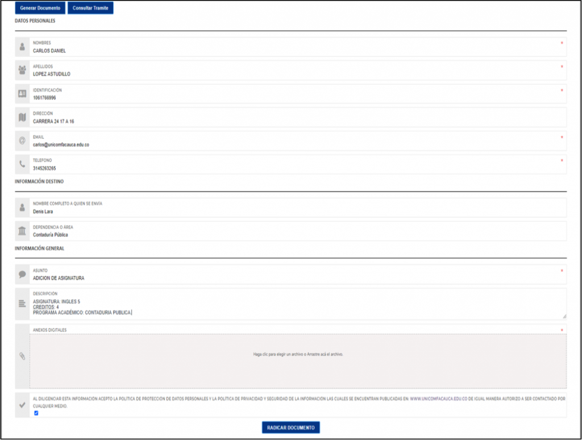Click the INFORMACIÓN GENERAL section heading

[39, 248]
